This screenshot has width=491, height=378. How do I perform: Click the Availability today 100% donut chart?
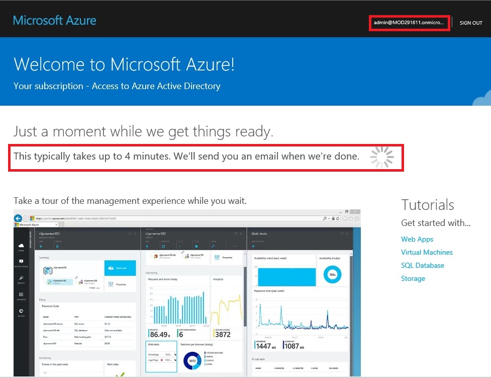point(331,274)
